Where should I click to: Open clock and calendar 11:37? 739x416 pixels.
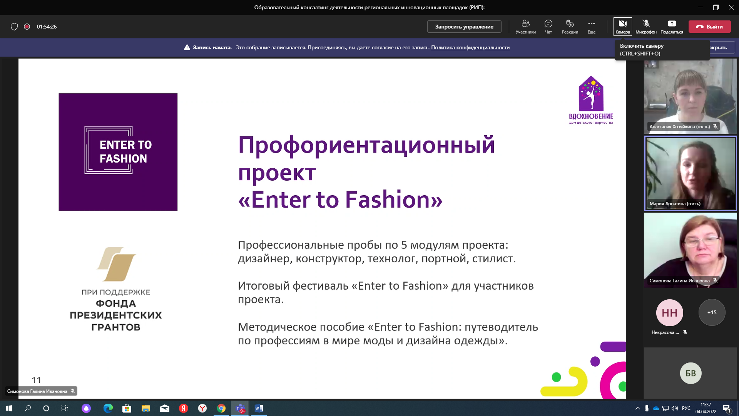tap(706, 408)
